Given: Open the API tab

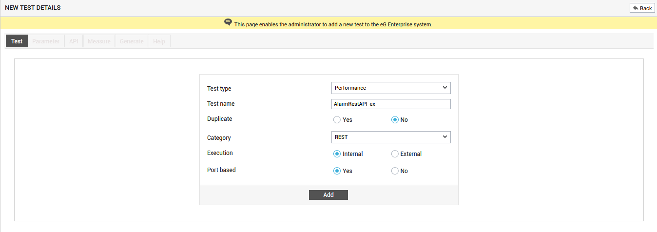Looking at the screenshot, I should pos(74,41).
